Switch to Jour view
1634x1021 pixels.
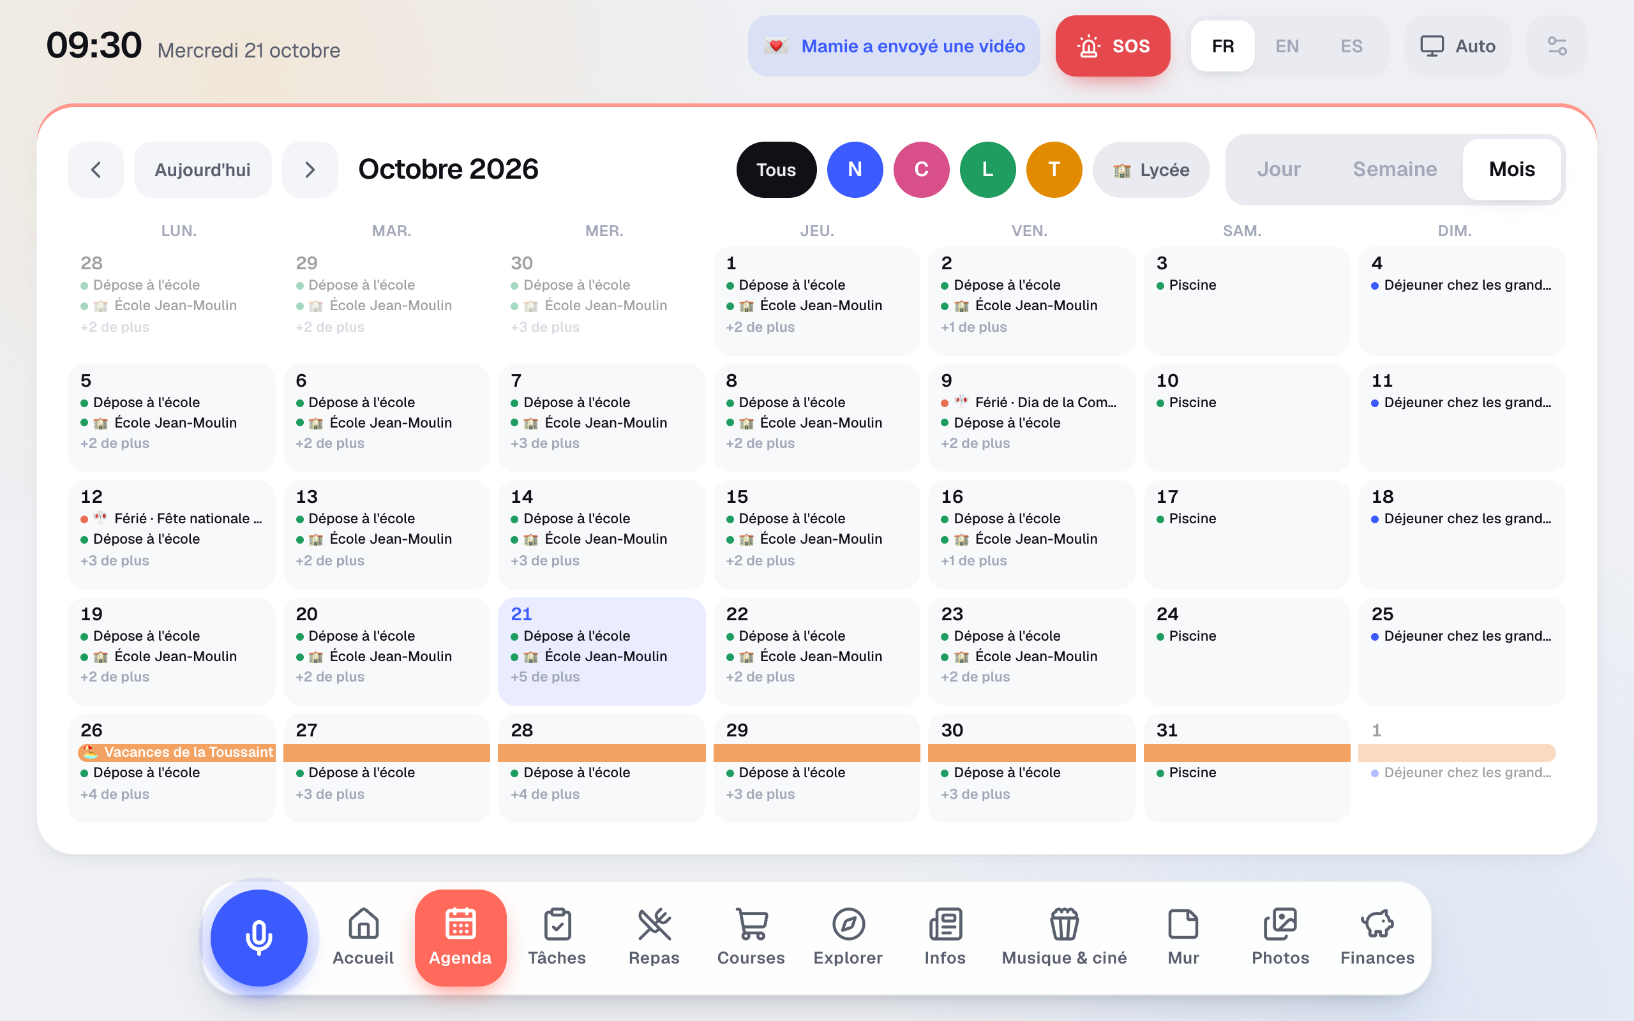coord(1279,170)
